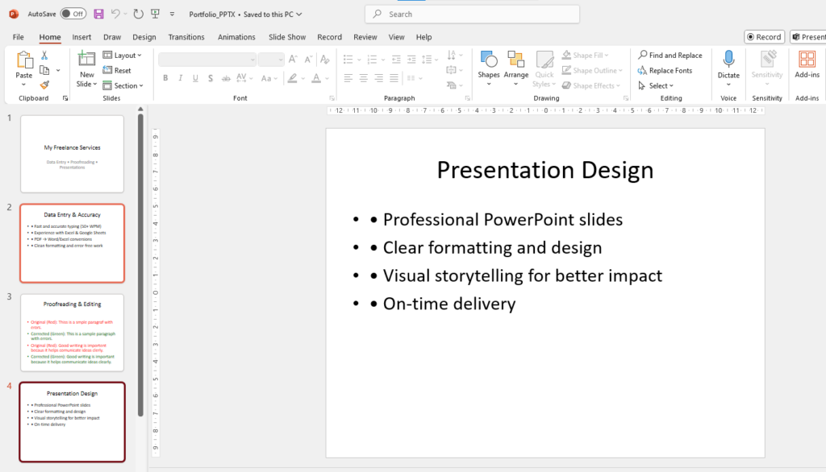Click the Justify alignment icon
This screenshot has height=472, width=826.
394,78
